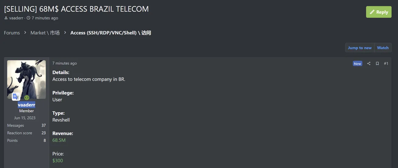Click the #1 post number link
The height and width of the screenshot is (168, 398).
386,63
